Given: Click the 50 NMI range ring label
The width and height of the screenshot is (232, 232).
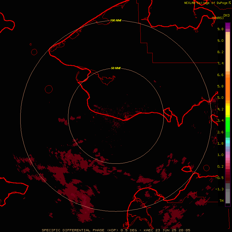Looking at the screenshot, I should point(116,68).
